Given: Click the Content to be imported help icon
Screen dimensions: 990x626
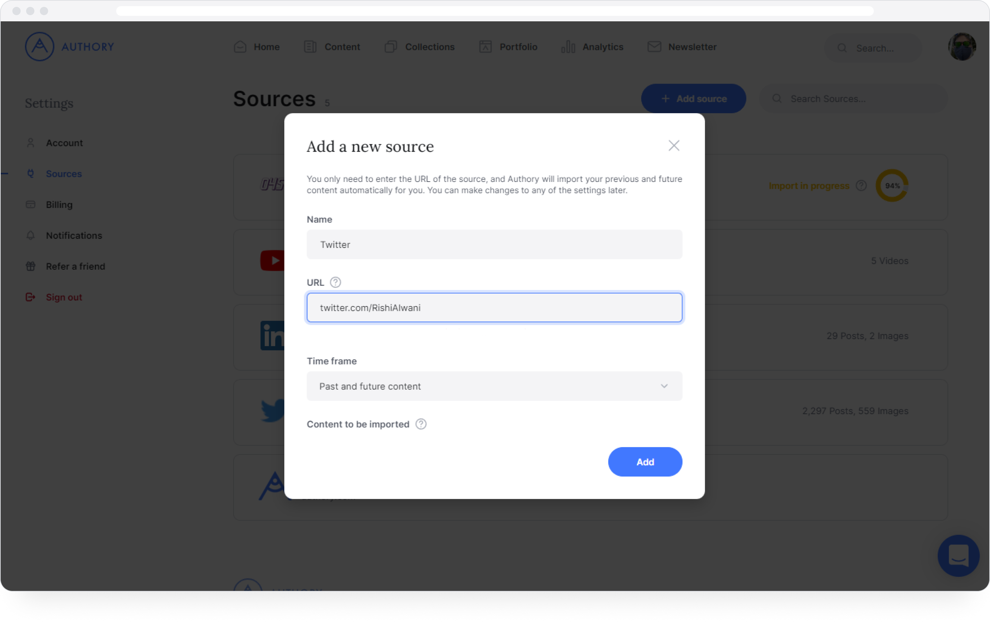Looking at the screenshot, I should point(421,424).
